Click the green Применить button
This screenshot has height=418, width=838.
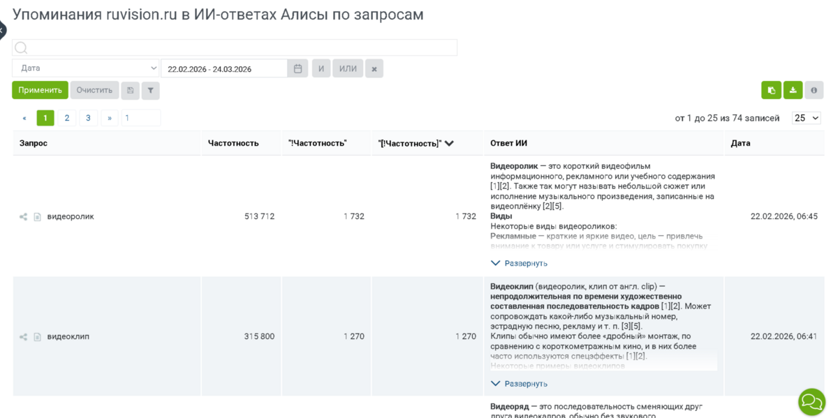(x=40, y=90)
